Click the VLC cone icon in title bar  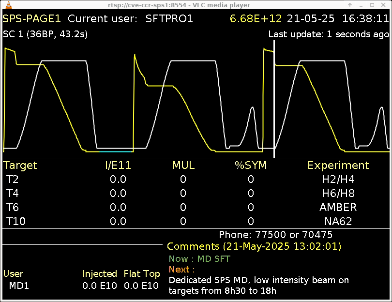[5, 5]
